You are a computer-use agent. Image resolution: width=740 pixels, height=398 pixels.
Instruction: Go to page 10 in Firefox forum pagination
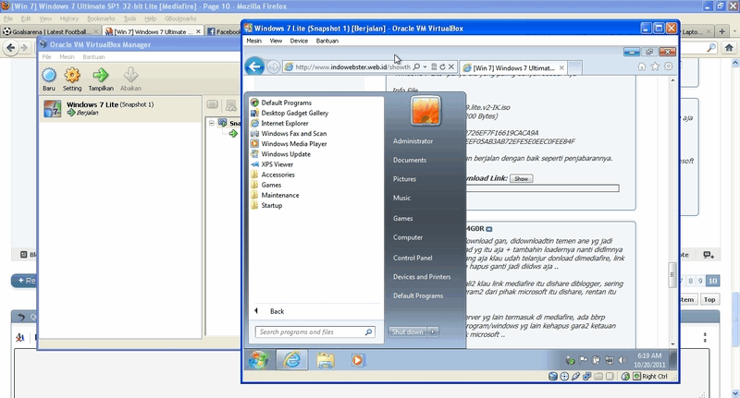[712, 281]
